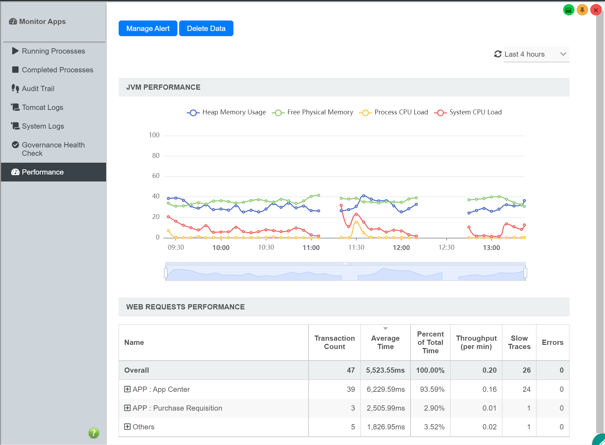The height and width of the screenshot is (445, 605).
Task: Open the Last 4 hours time range dropdown
Action: (536, 54)
